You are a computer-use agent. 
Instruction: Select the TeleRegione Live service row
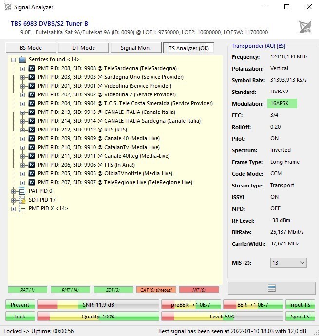tap(115, 182)
